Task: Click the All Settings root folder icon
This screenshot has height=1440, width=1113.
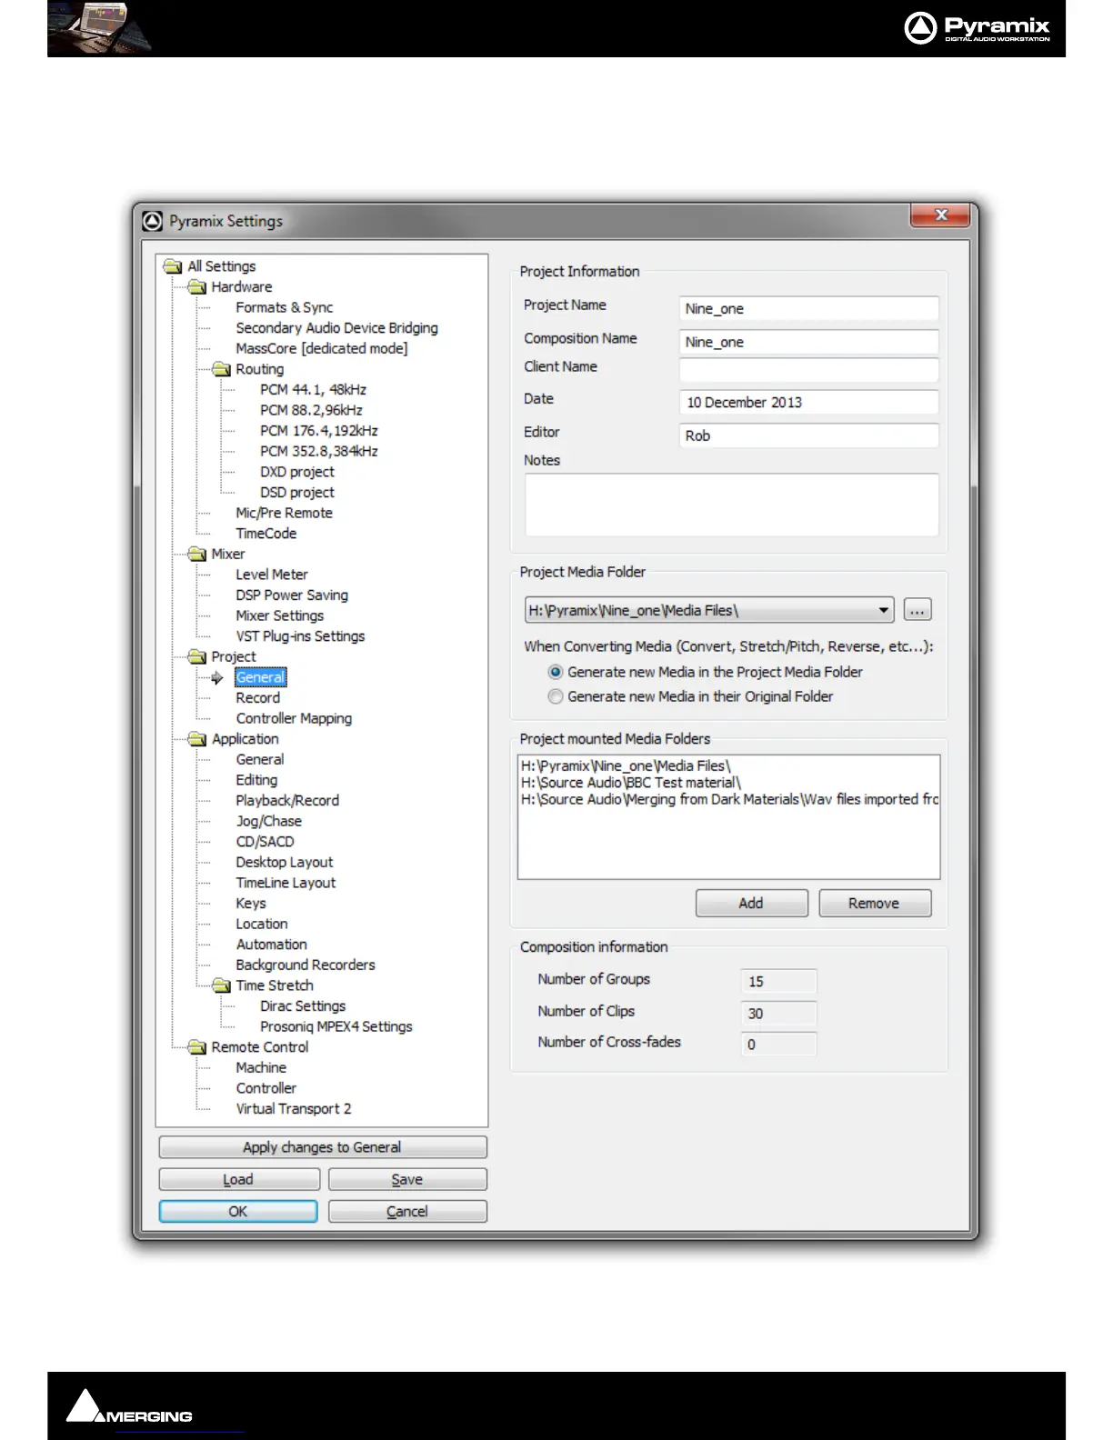Action: (173, 266)
